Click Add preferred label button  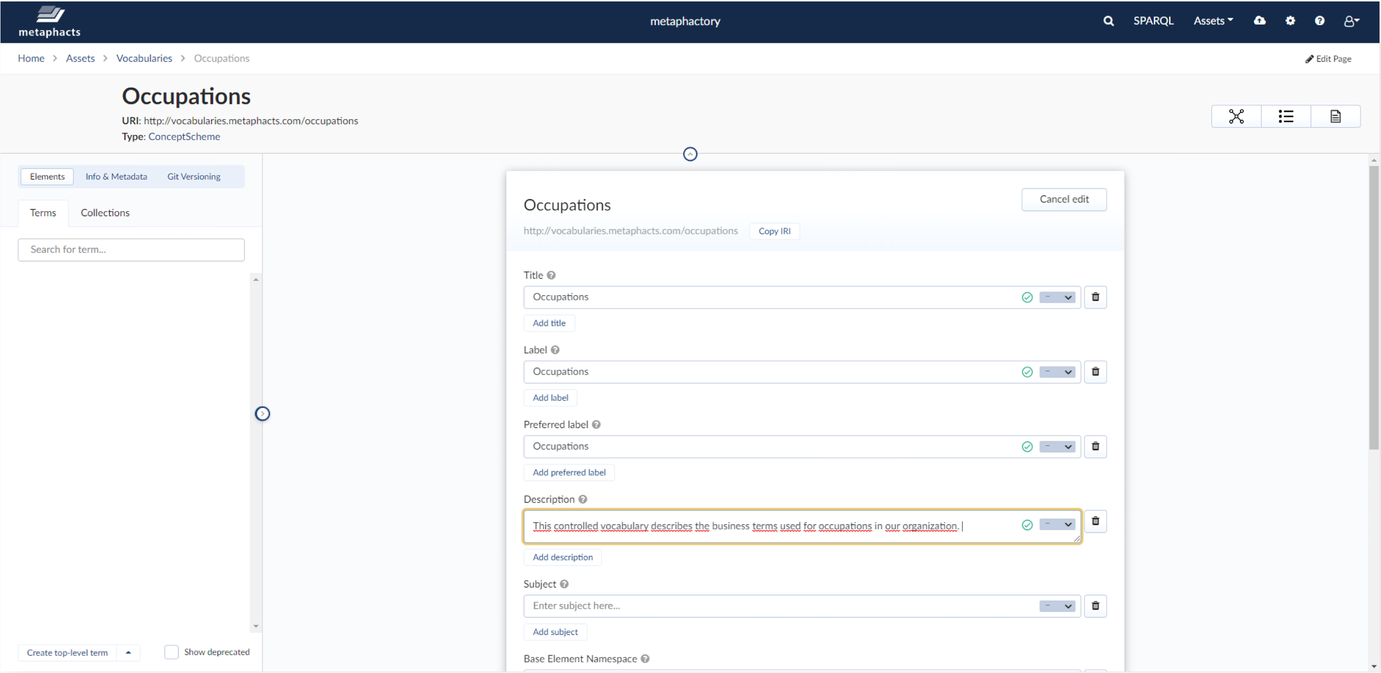coord(569,473)
